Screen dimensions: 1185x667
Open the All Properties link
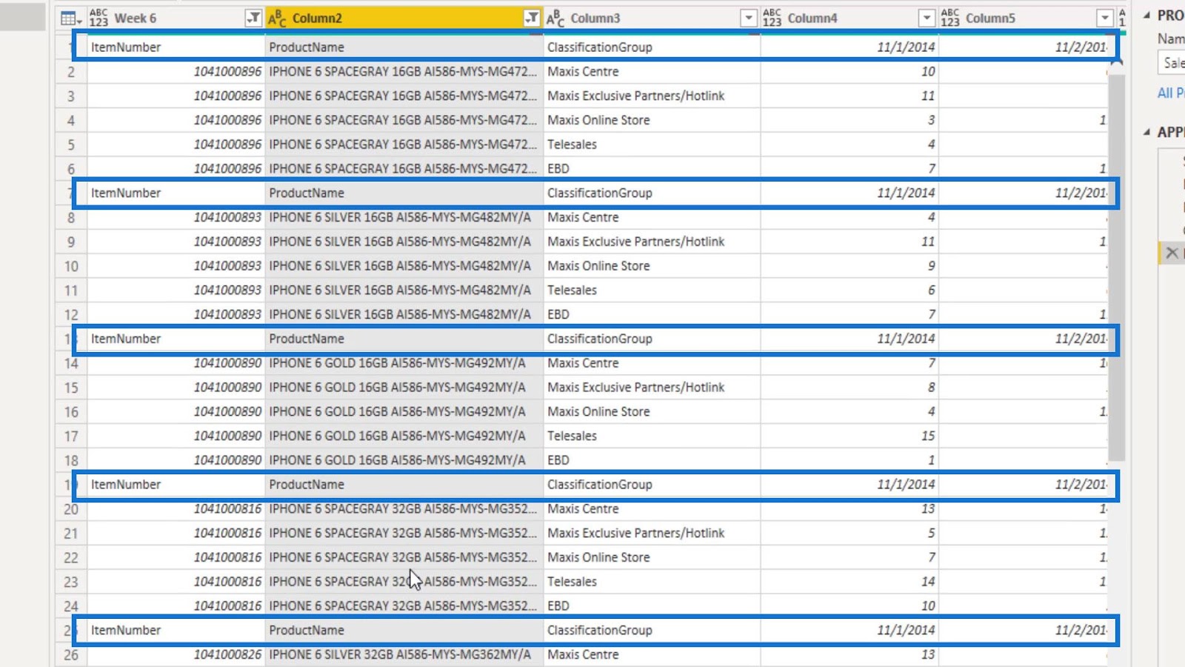[1171, 93]
